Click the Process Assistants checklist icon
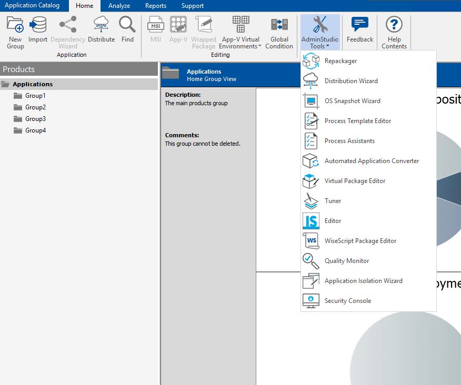Viewport: 461px width, 385px height. click(311, 141)
